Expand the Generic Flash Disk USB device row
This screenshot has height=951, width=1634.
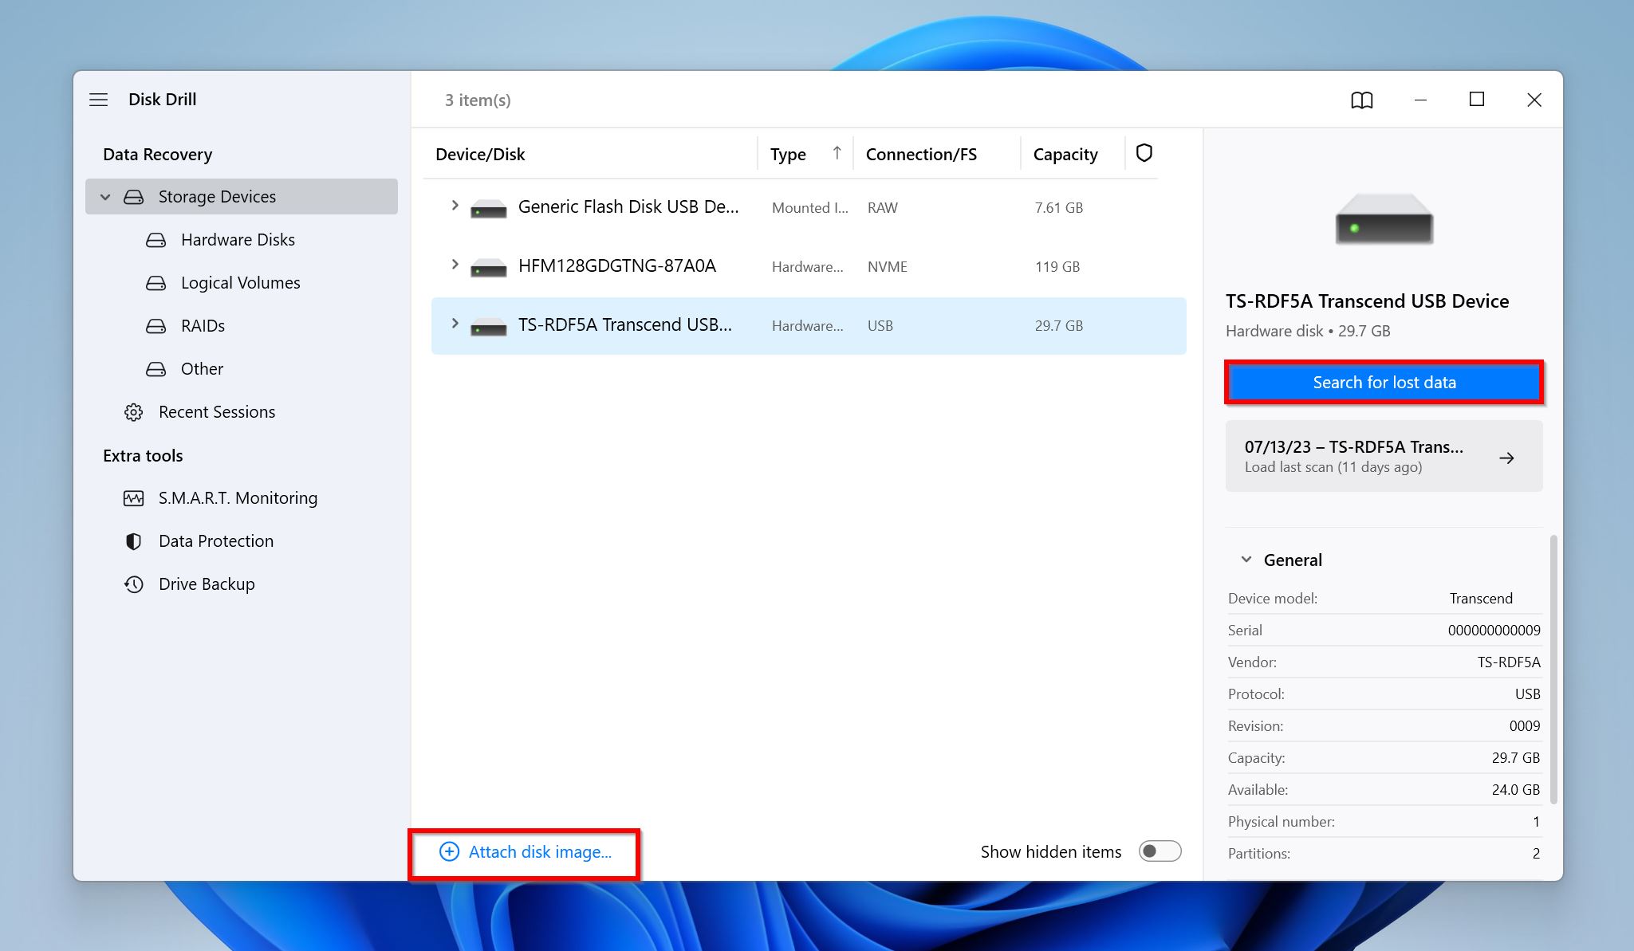click(x=453, y=207)
